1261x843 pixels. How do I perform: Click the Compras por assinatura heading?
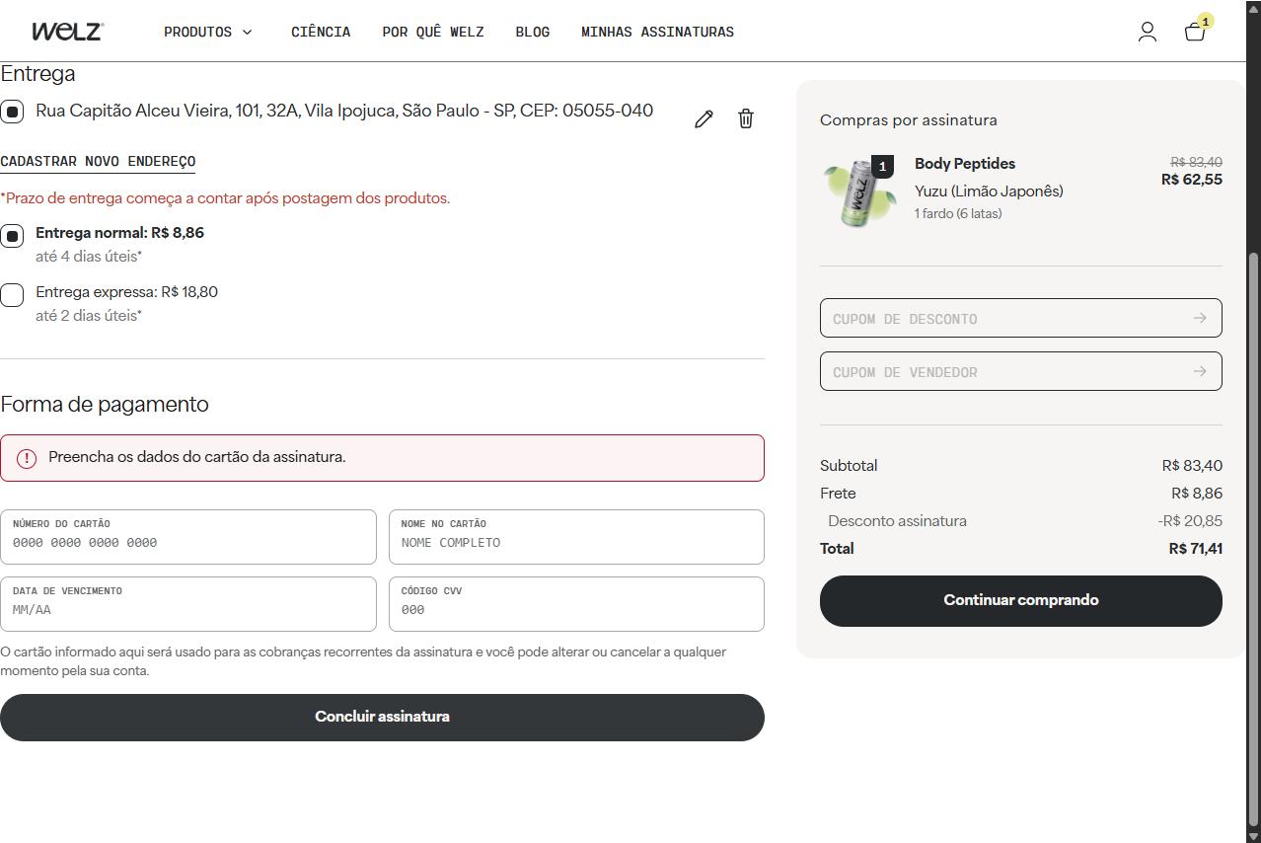click(x=909, y=120)
